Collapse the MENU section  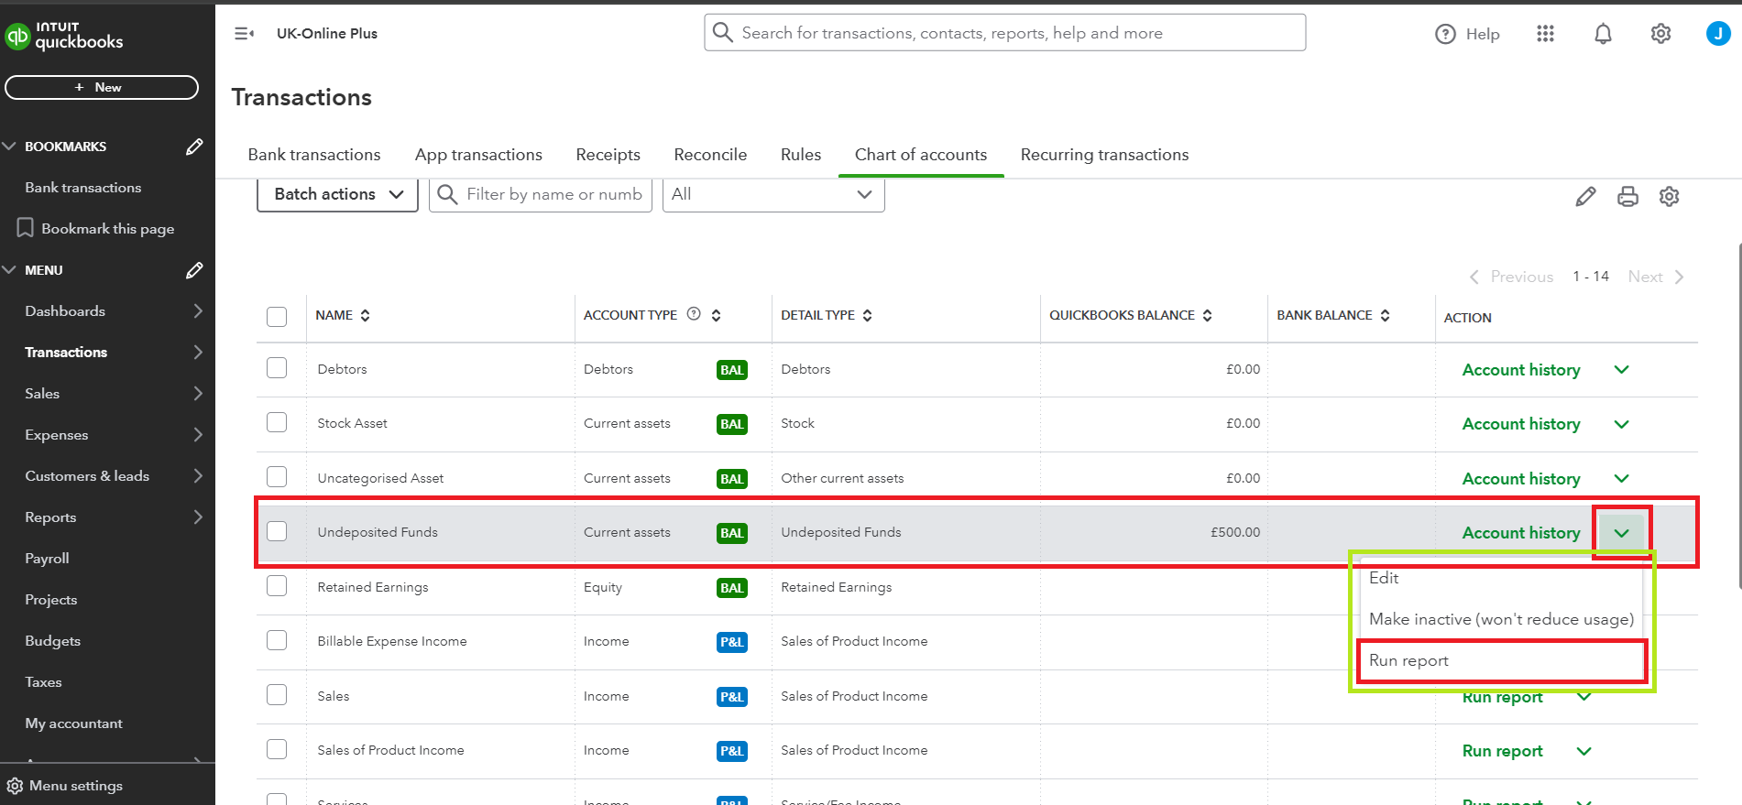[9, 270]
